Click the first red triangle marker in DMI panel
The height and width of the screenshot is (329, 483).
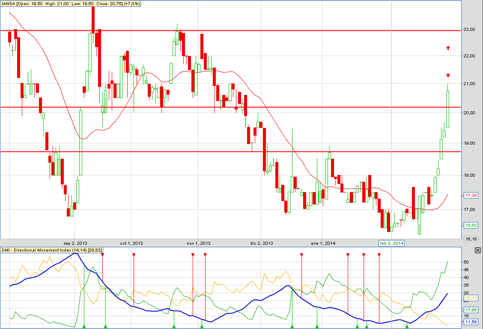click(x=102, y=255)
